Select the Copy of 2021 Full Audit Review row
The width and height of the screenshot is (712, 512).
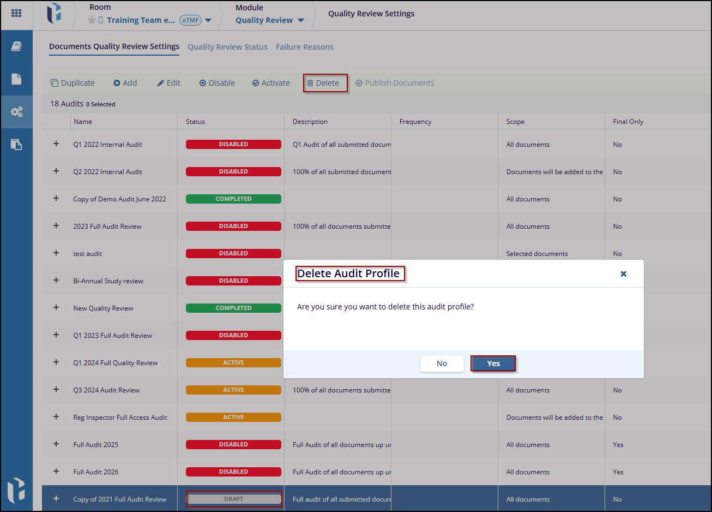coord(120,499)
